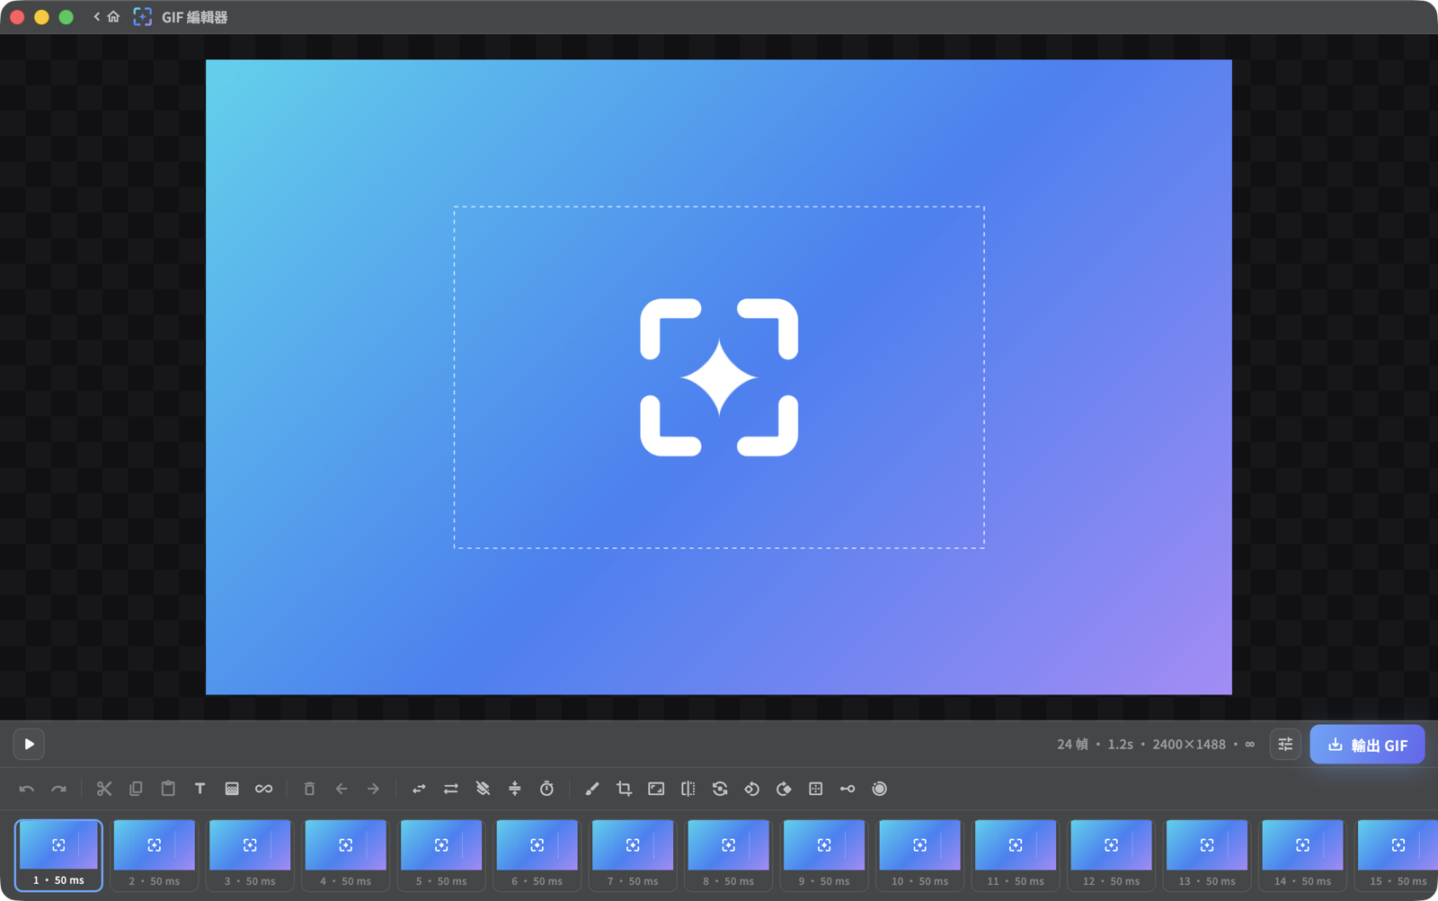This screenshot has width=1438, height=901.
Task: Select frame 7 thumbnail
Action: [x=633, y=854]
